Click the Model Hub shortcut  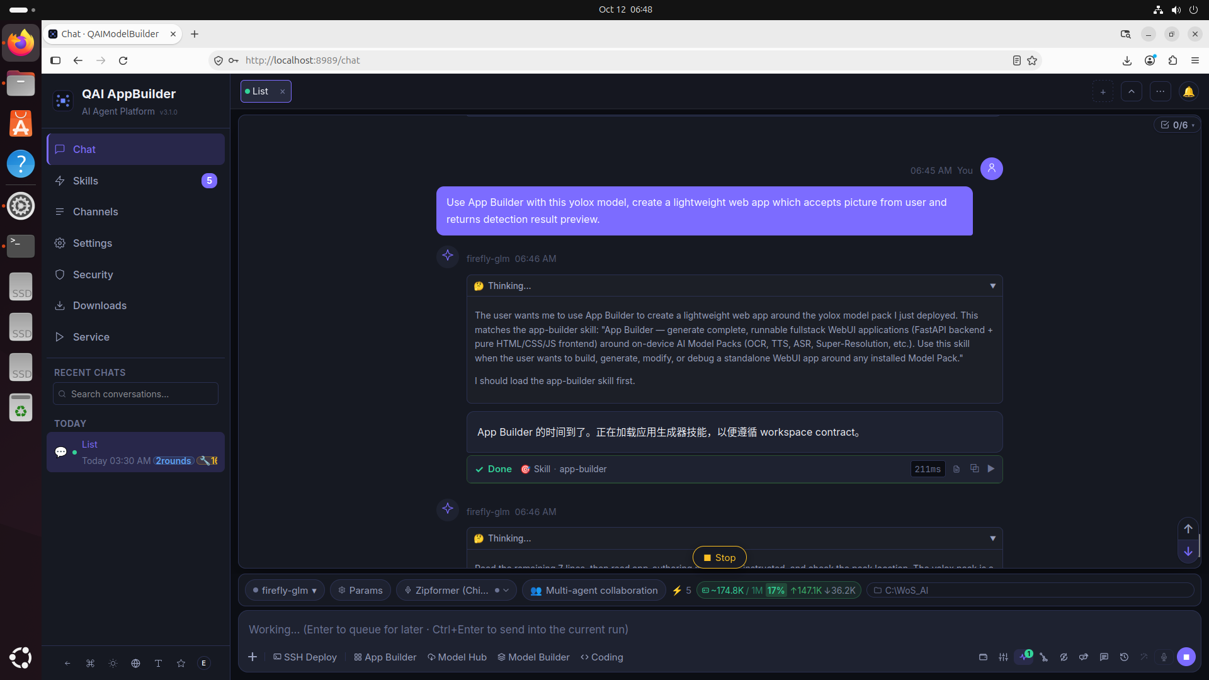pyautogui.click(x=457, y=657)
